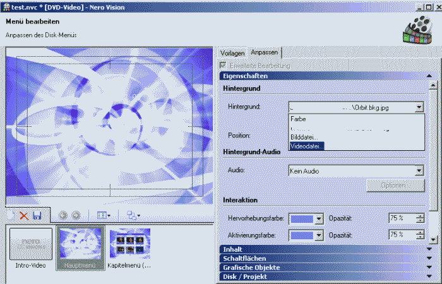
Task: Open the Audio dropdown showing Kein Audio
Action: coord(419,170)
